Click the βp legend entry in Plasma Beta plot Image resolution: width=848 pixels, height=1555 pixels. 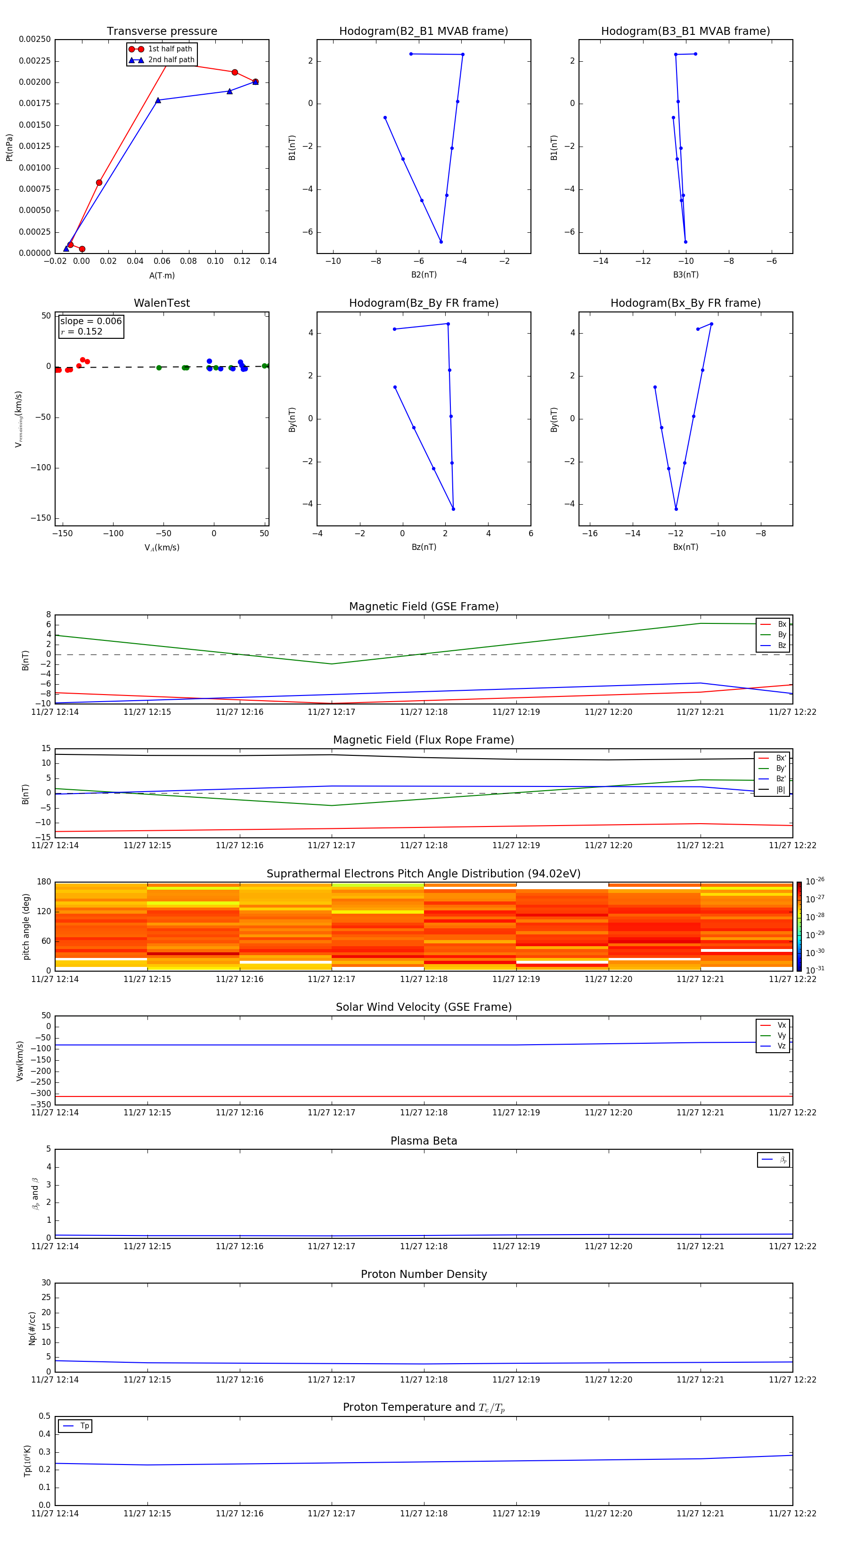(x=775, y=1160)
